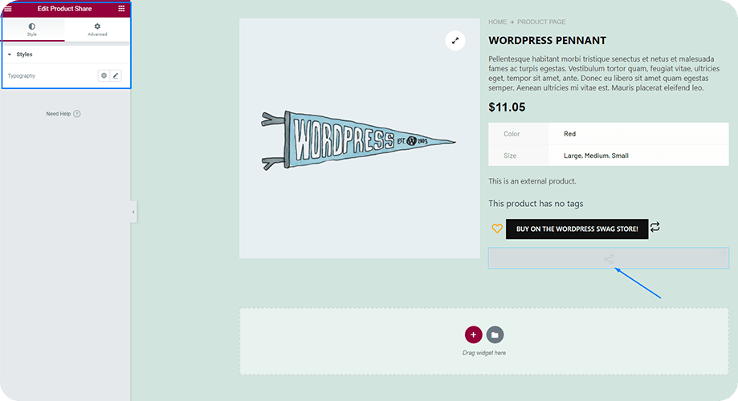
Task: Click Buy on the WordPress Swag Store button
Action: point(577,229)
